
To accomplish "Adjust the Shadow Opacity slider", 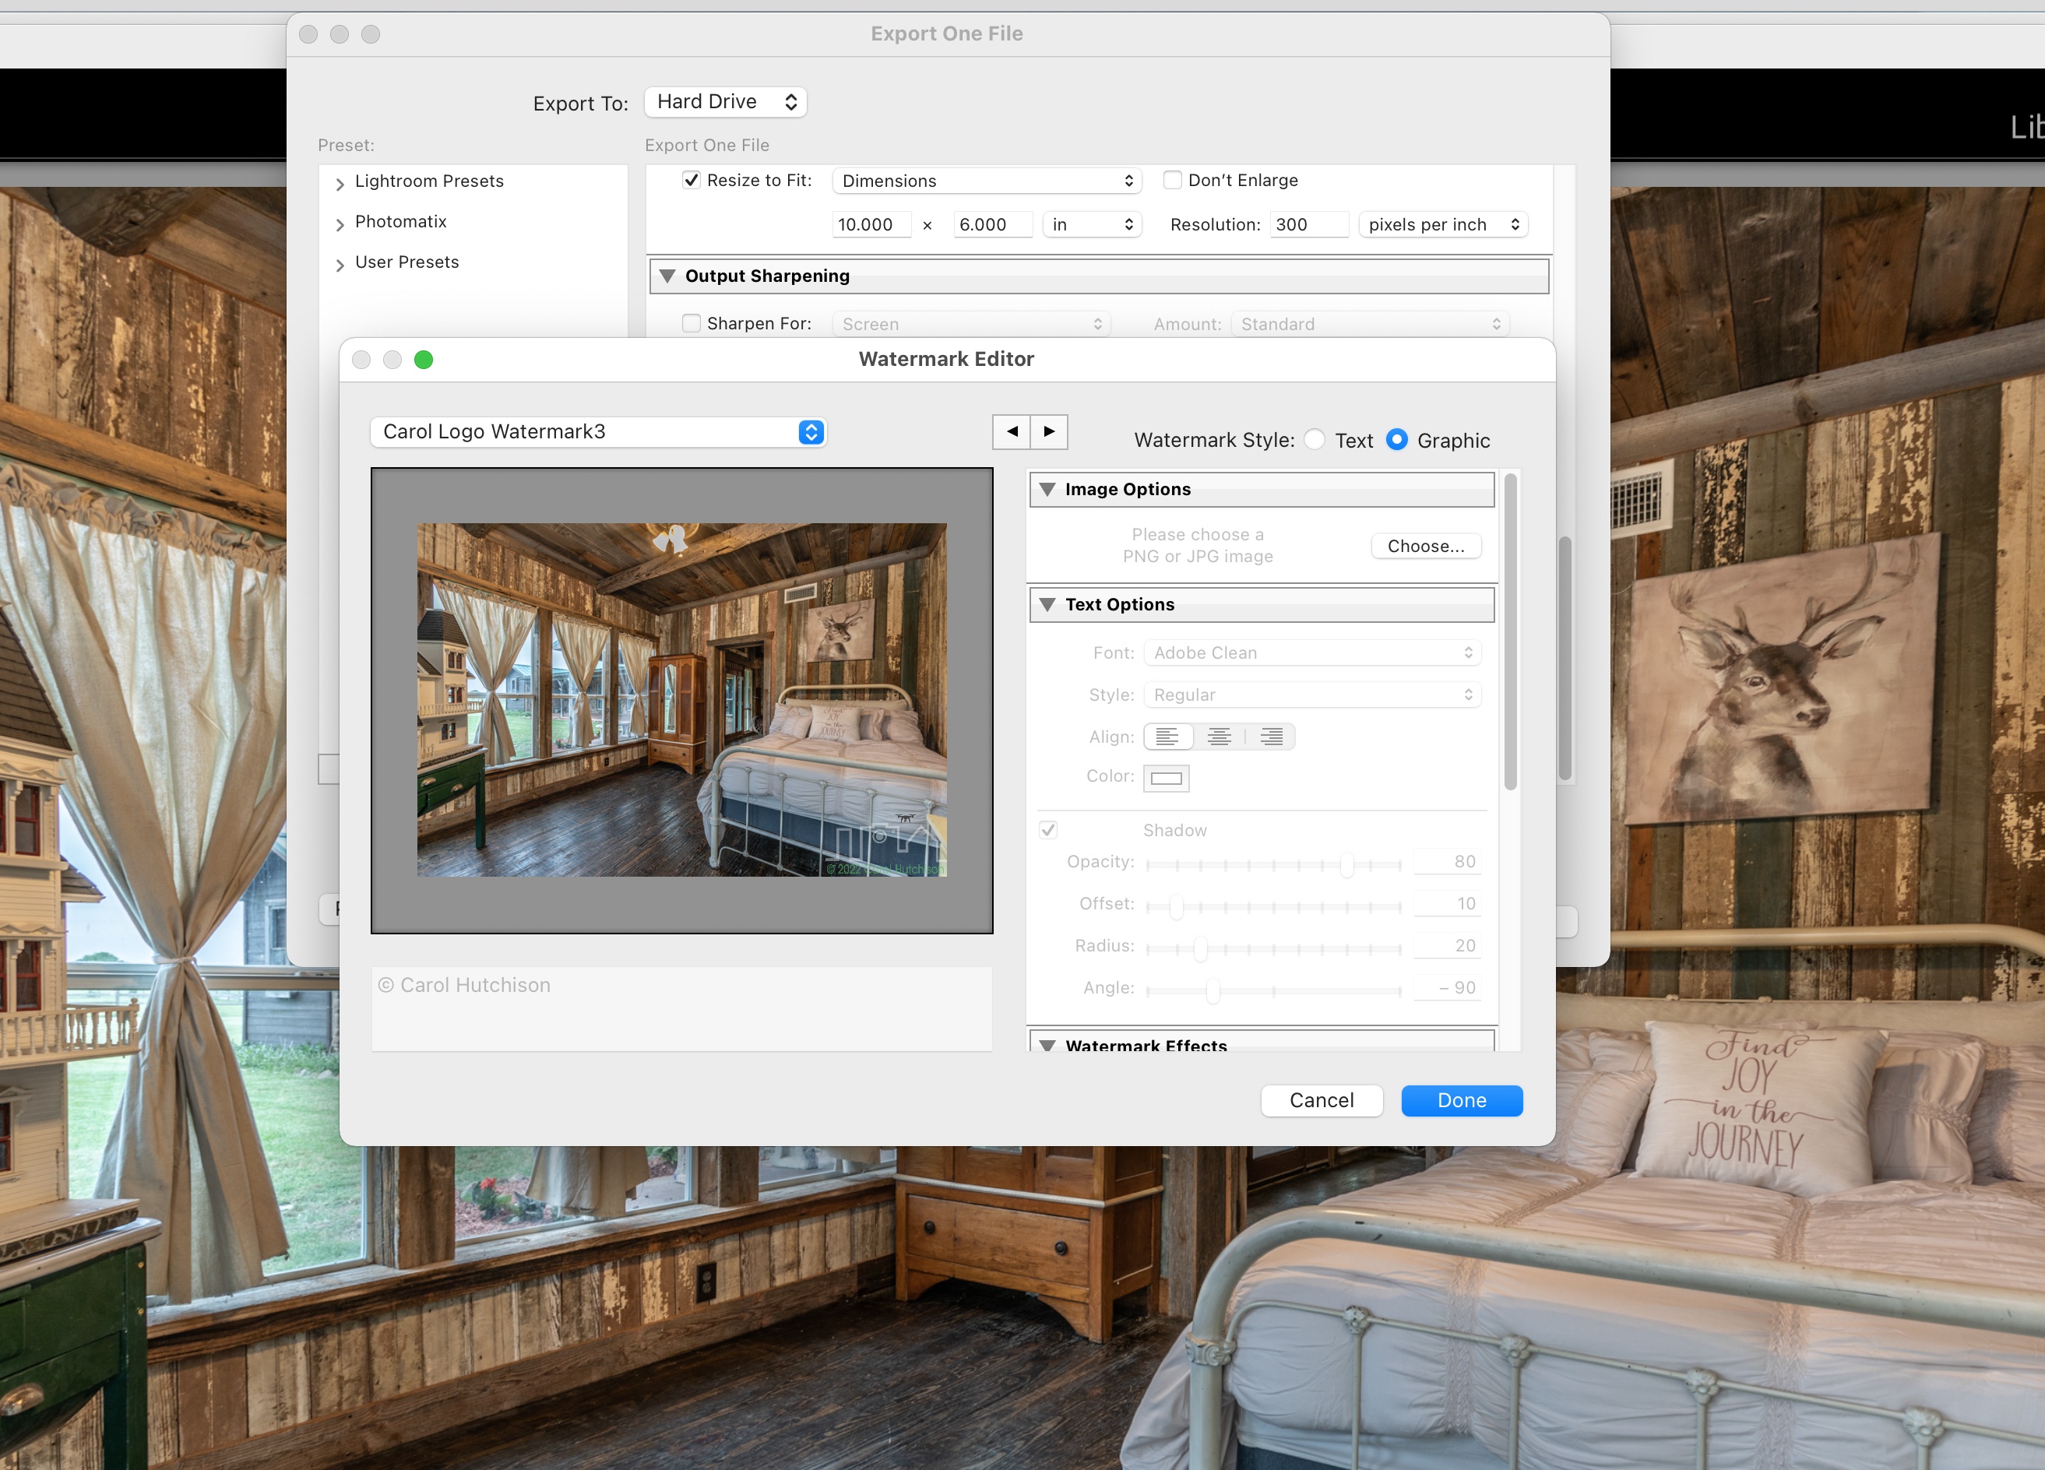I will 1347,863.
